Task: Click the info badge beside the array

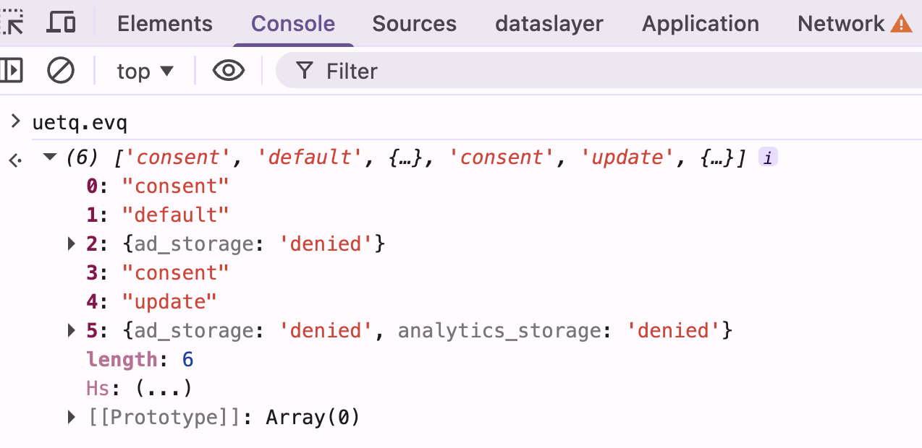Action: click(x=768, y=158)
